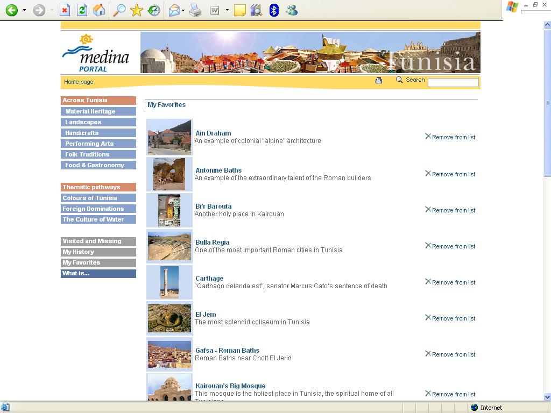Image resolution: width=551 pixels, height=413 pixels.
Task: Click the Medina Portal logo
Action: coord(96,53)
